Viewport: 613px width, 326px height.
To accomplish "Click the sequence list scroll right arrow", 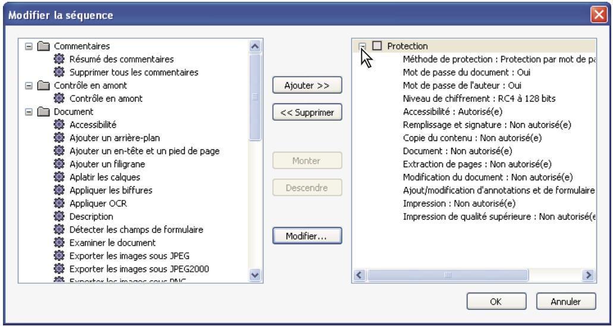I will coord(588,275).
